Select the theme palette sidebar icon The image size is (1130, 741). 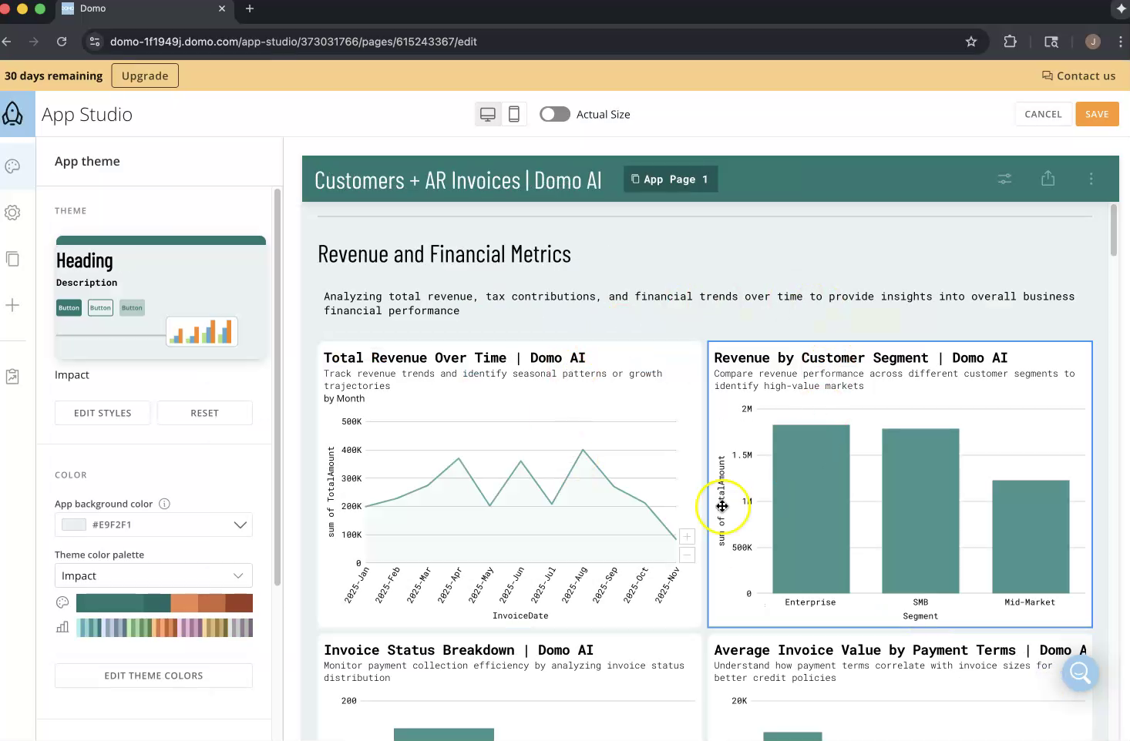click(12, 166)
